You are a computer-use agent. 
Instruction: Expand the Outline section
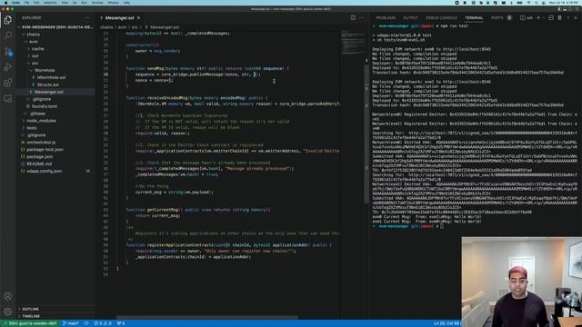[x=30, y=309]
